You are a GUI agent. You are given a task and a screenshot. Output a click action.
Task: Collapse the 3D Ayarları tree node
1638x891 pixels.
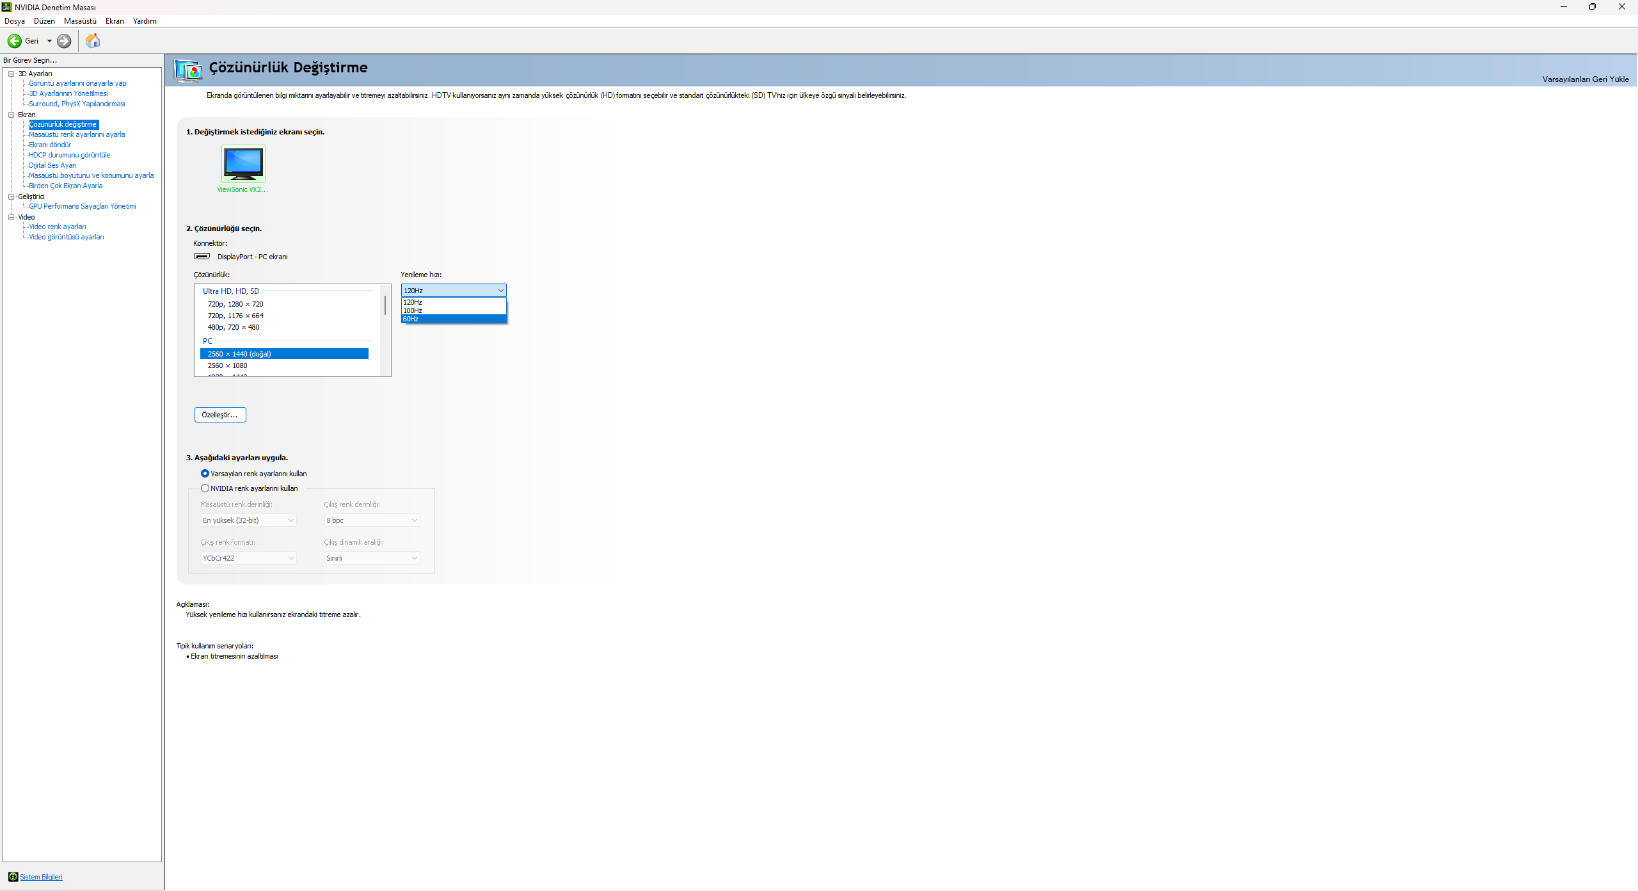pyautogui.click(x=11, y=74)
